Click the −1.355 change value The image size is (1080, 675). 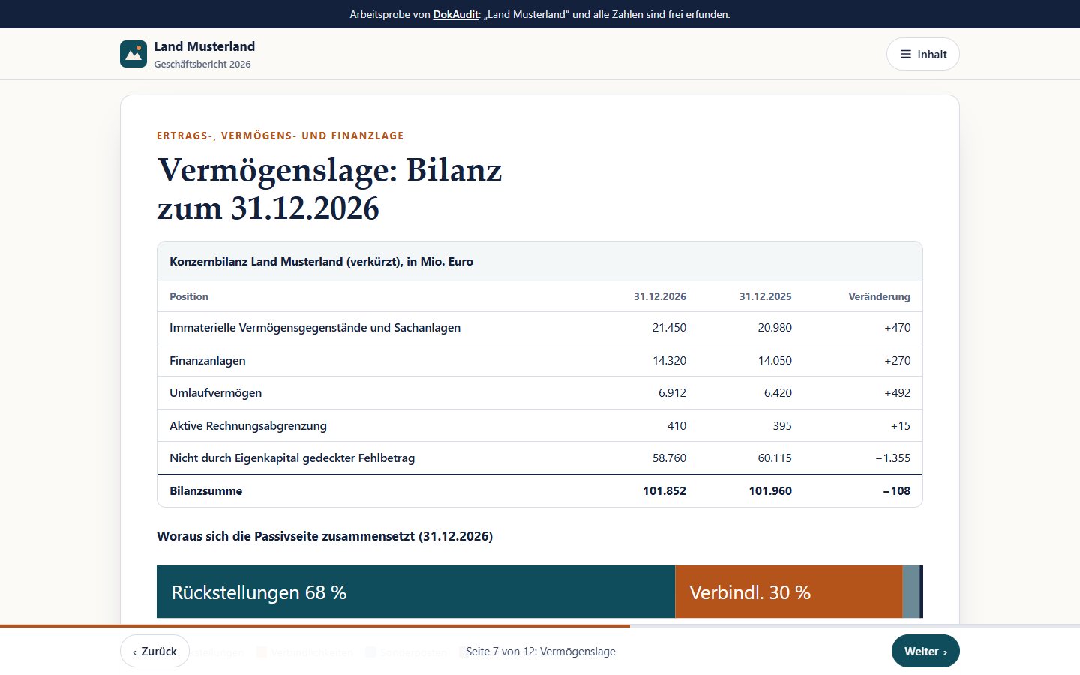[x=892, y=457]
